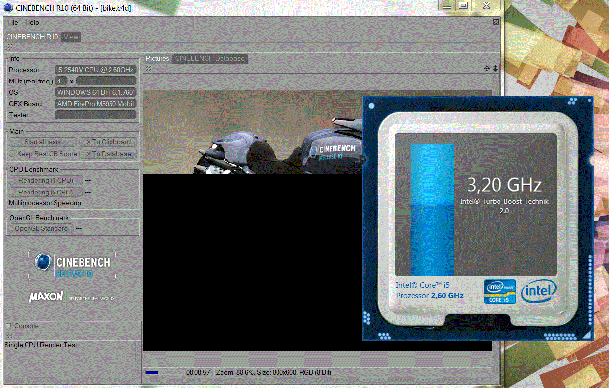The image size is (609, 388).
Task: Click the Intel Core i5 inside badge
Action: pos(499,291)
